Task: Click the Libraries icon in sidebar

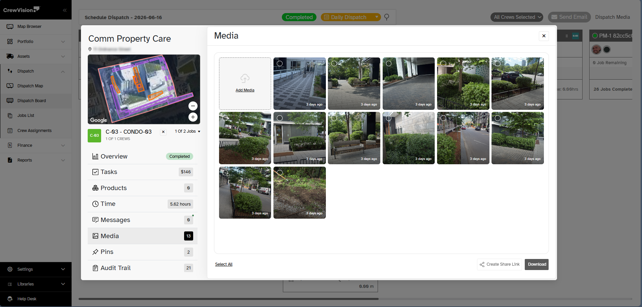Action: [10, 284]
